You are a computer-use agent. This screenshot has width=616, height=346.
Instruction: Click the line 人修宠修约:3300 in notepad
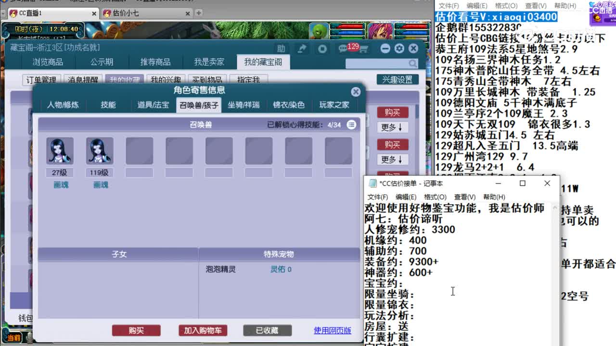[x=410, y=230]
